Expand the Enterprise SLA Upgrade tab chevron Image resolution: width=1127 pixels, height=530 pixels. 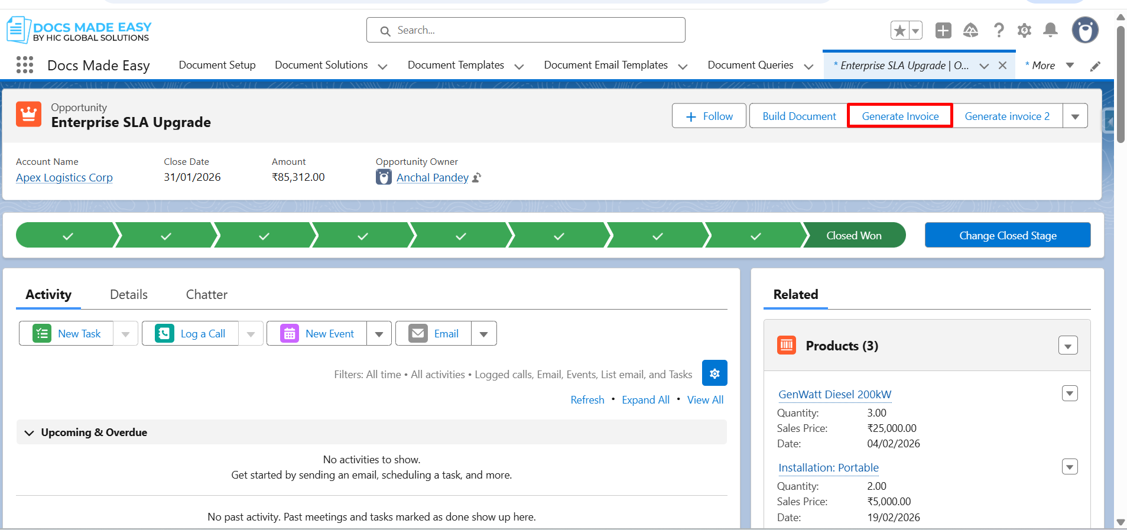(984, 66)
